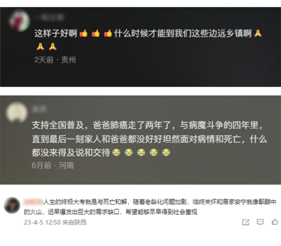This screenshot has width=281, height=246.
Task: Select the comment text starting 人生的终极大考
Action: point(150,207)
